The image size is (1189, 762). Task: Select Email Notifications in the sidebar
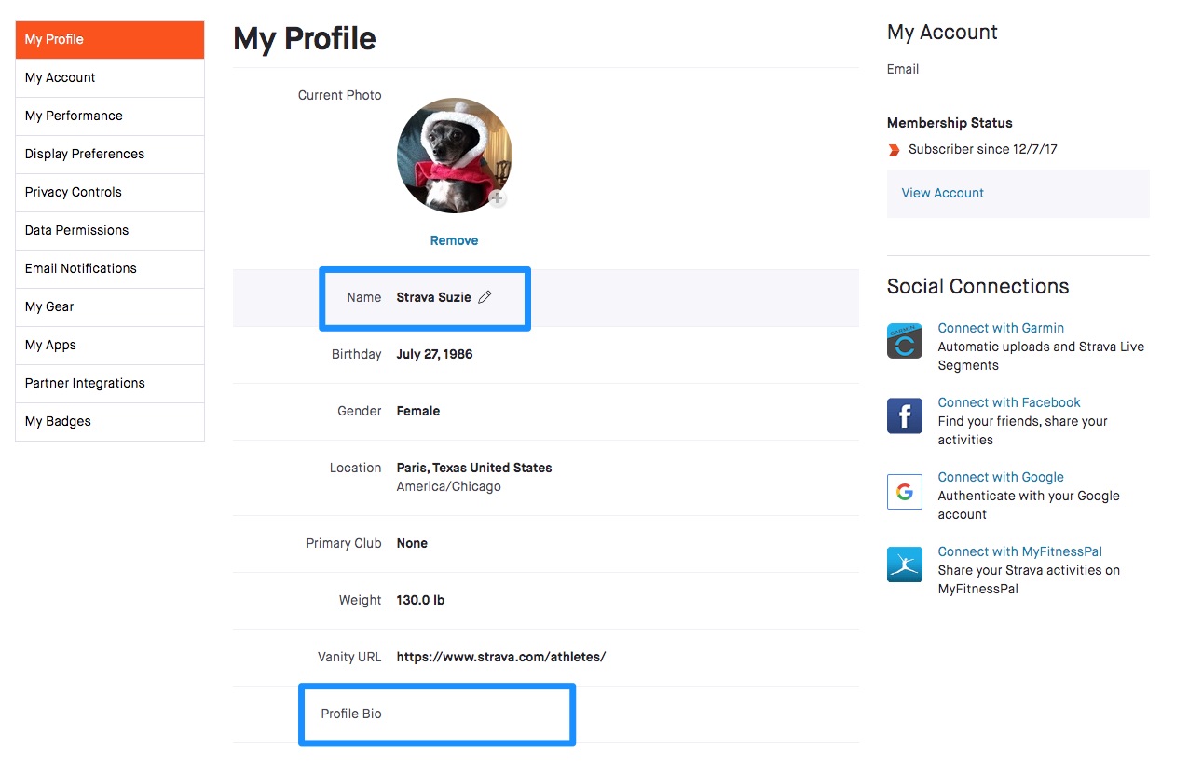point(110,269)
